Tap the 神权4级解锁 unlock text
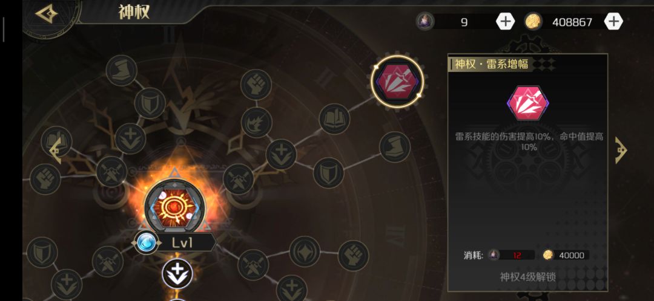The width and height of the screenshot is (654, 301). pos(527,277)
